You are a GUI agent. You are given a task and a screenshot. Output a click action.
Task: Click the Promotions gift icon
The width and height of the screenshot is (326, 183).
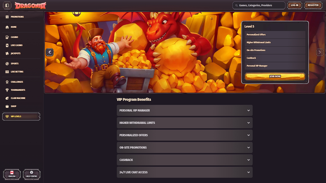click(x=7, y=17)
